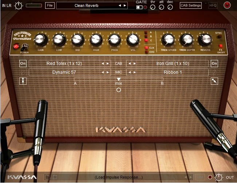Open CAB Settings
Screen dimensions: 237x183
[x=191, y=5]
